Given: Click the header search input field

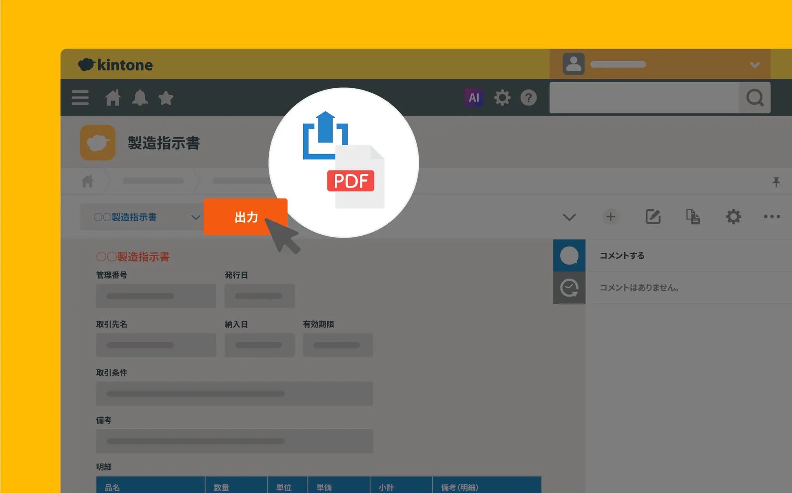Looking at the screenshot, I should pyautogui.click(x=644, y=98).
